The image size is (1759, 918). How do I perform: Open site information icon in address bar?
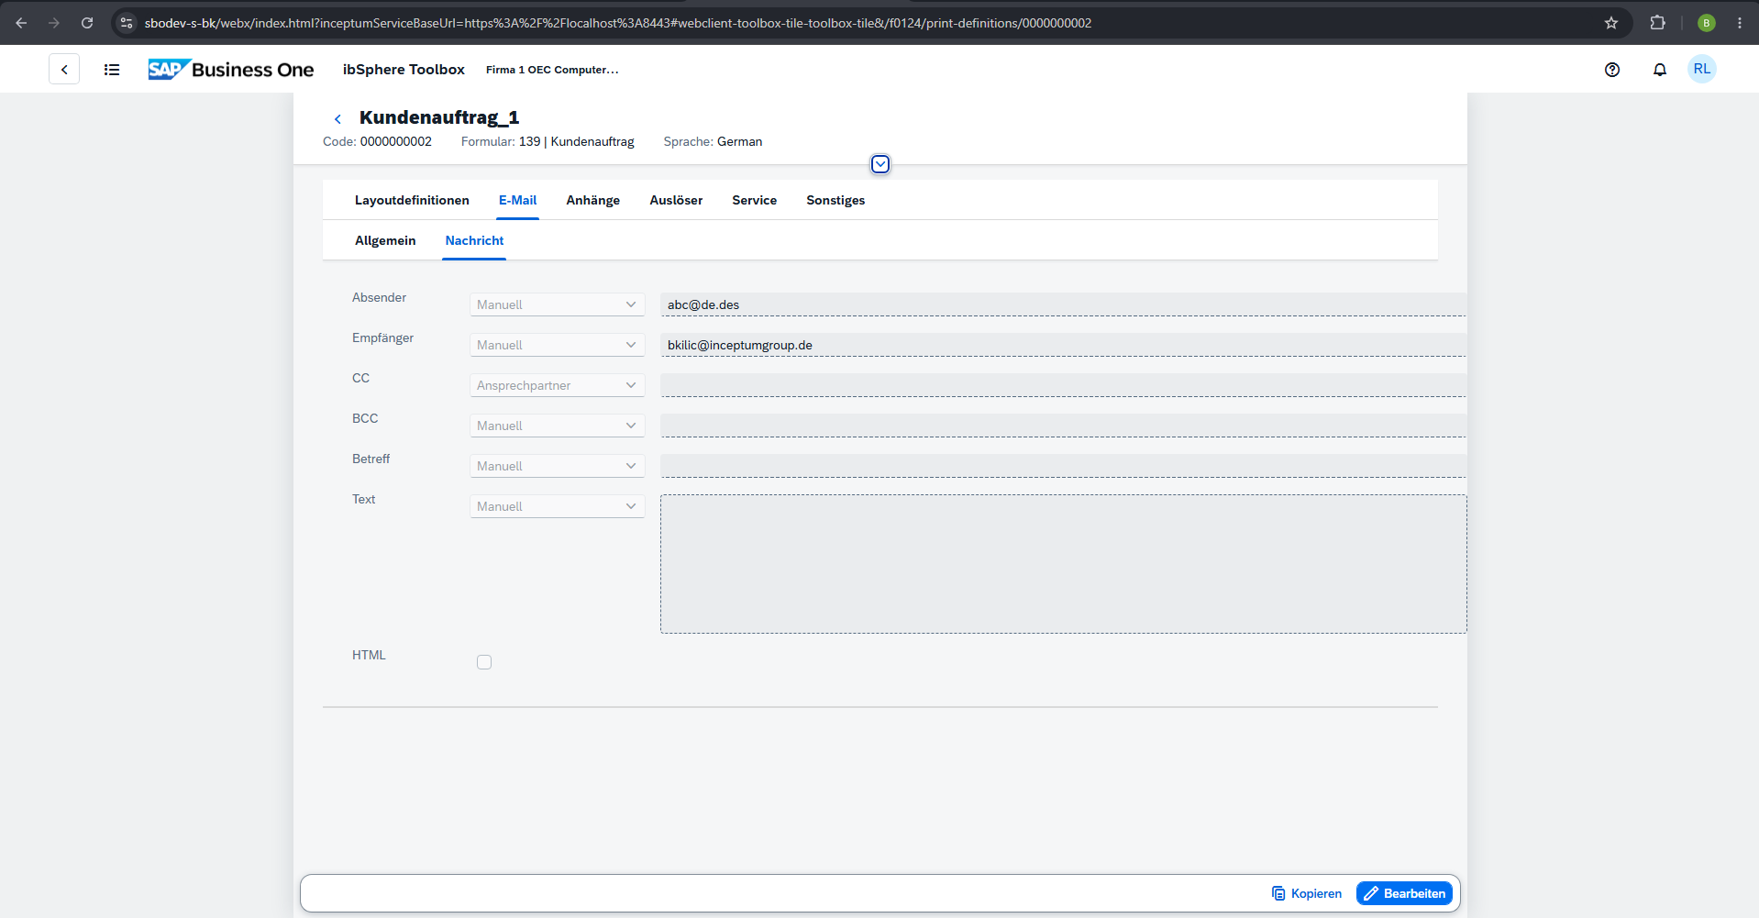(x=127, y=23)
